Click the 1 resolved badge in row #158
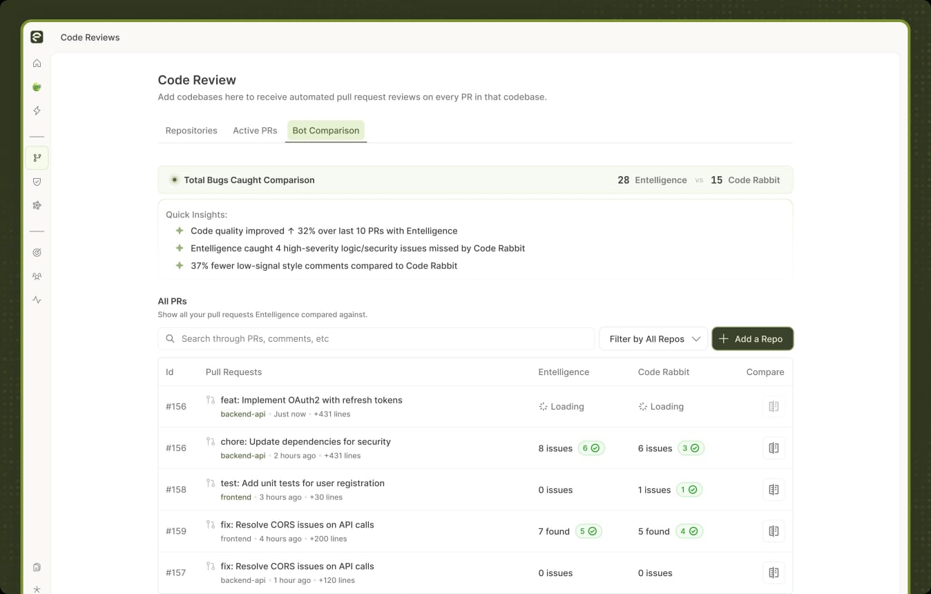 click(689, 490)
